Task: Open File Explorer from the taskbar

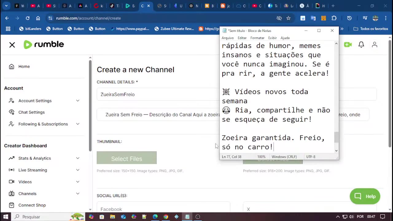Action: pos(112,217)
